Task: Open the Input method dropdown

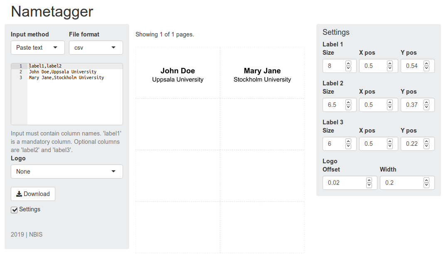Action: [x=38, y=48]
